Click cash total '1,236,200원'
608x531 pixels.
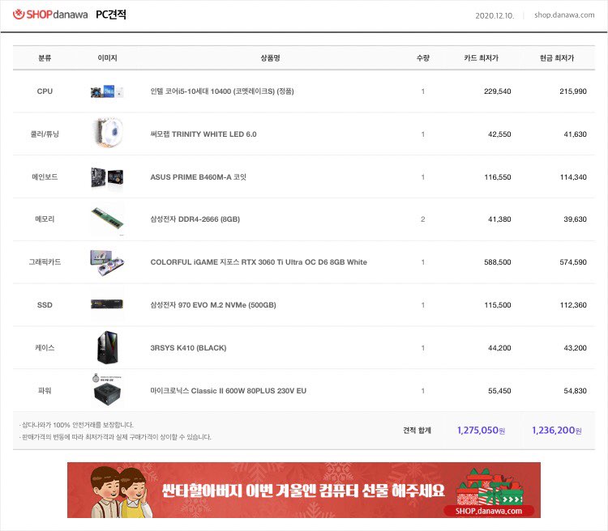pyautogui.click(x=556, y=431)
